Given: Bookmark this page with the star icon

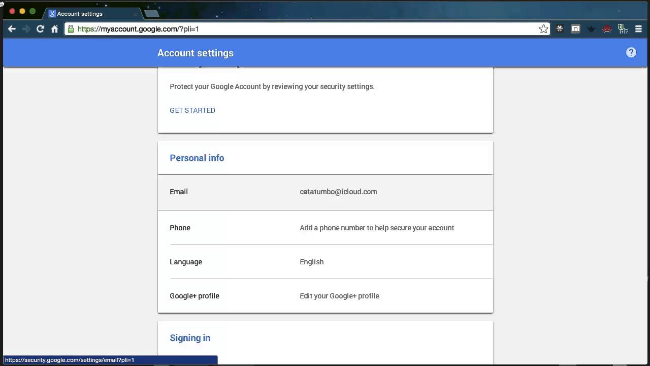Looking at the screenshot, I should click(543, 29).
